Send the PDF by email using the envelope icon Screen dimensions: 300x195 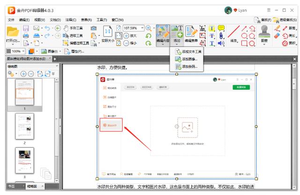[37, 28]
